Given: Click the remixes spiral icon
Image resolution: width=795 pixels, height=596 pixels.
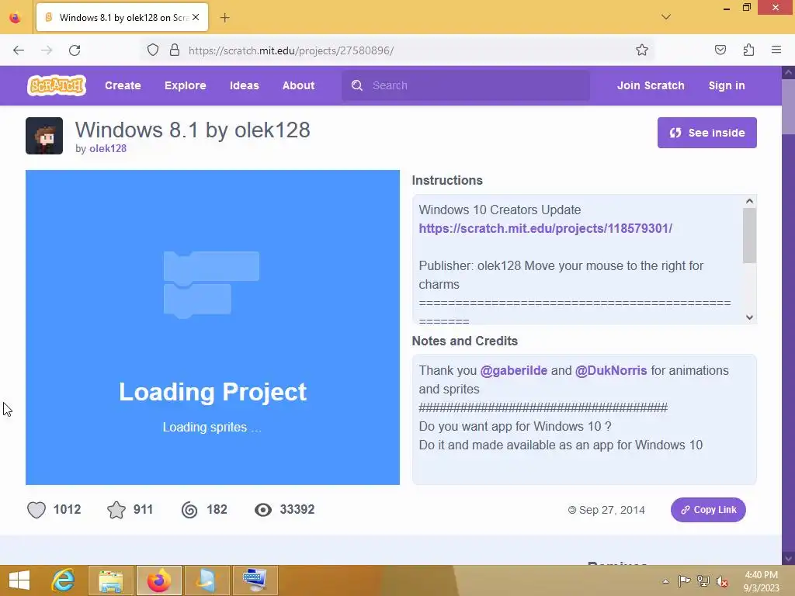Looking at the screenshot, I should [189, 509].
